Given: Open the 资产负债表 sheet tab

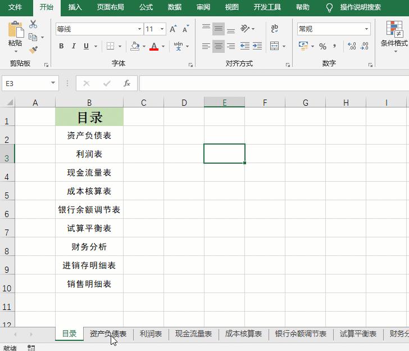Looking at the screenshot, I should 108,334.
